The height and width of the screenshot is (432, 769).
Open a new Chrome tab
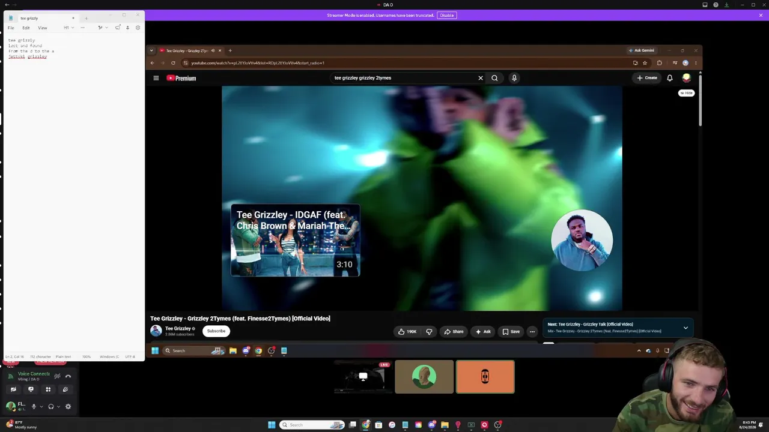coord(230,50)
